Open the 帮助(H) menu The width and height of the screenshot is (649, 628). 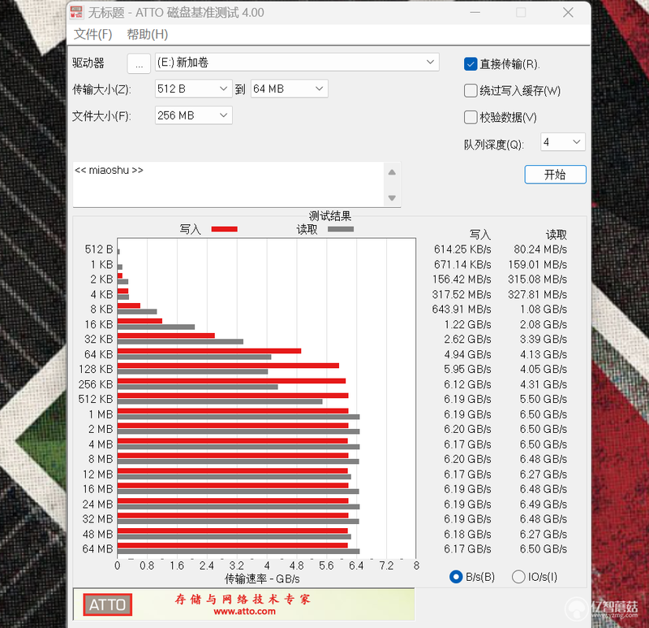148,34
